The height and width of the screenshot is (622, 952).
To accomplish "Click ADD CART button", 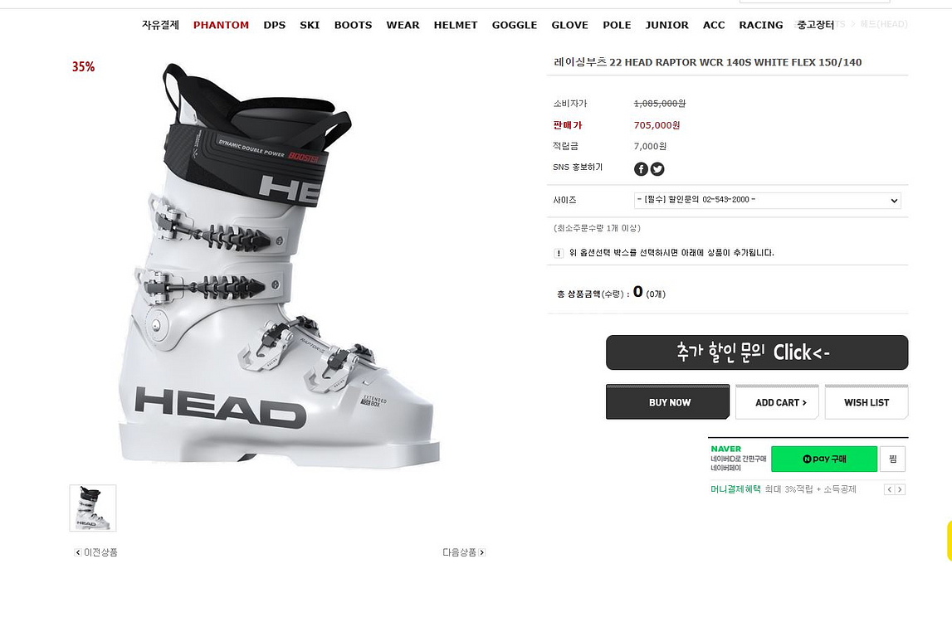I will click(777, 401).
